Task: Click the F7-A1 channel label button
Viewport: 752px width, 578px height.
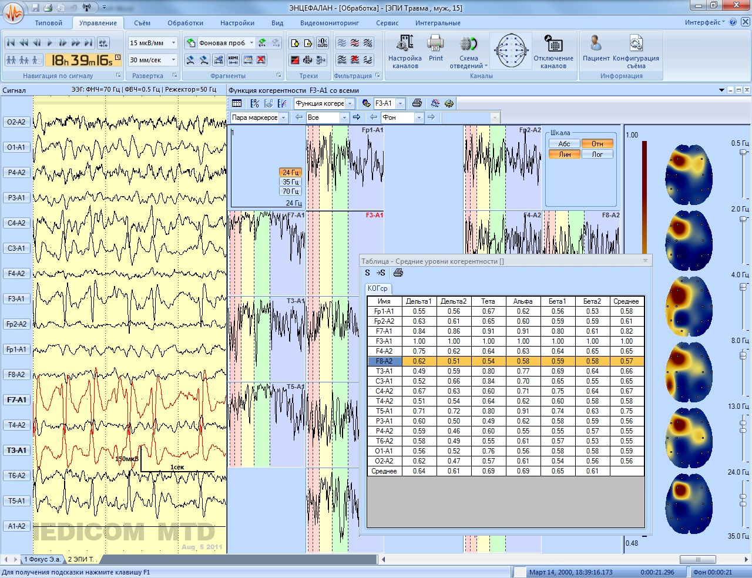Action: [16, 400]
